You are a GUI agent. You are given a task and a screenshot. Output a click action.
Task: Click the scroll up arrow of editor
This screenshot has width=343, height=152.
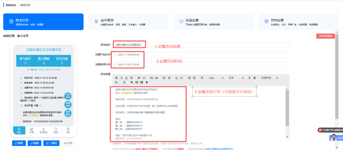287,88
